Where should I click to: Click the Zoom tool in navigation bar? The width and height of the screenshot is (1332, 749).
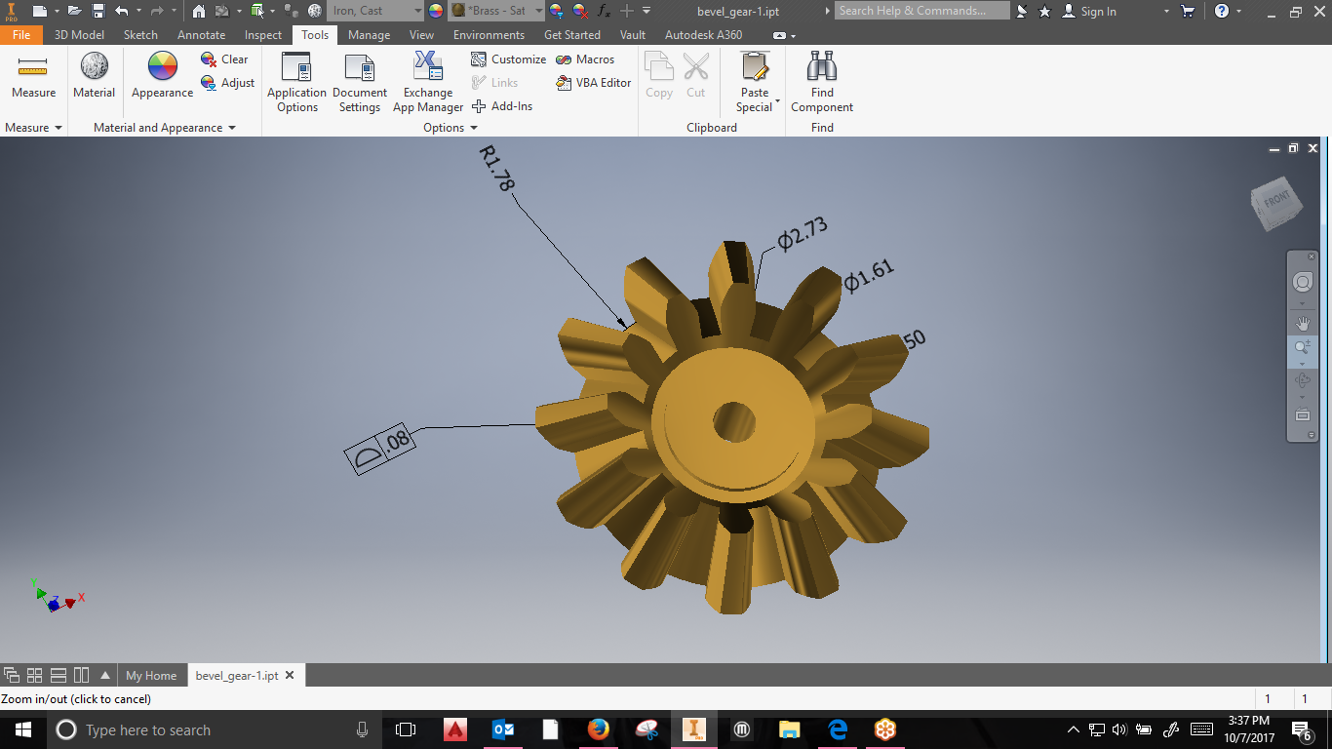point(1303,348)
